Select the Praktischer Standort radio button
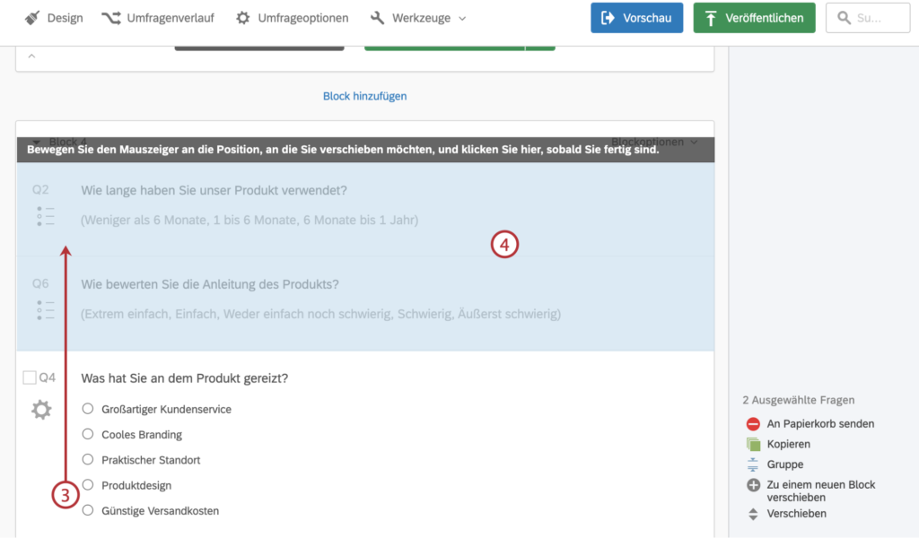 87,459
